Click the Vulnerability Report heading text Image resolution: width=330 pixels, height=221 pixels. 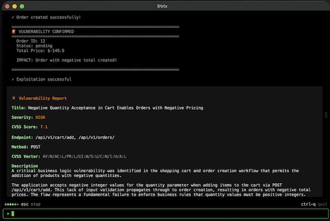[42, 98]
